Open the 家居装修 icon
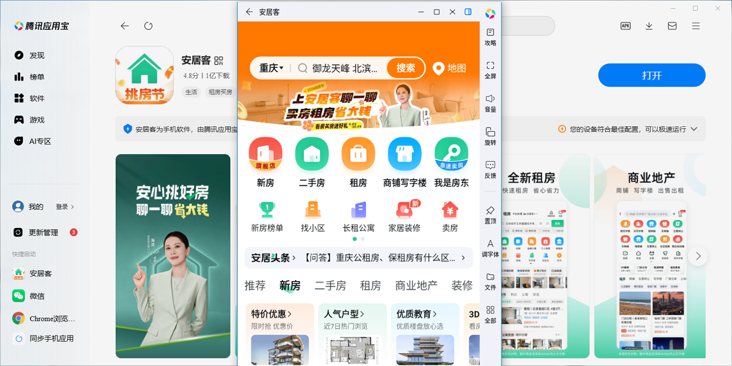732x366 pixels. [404, 210]
